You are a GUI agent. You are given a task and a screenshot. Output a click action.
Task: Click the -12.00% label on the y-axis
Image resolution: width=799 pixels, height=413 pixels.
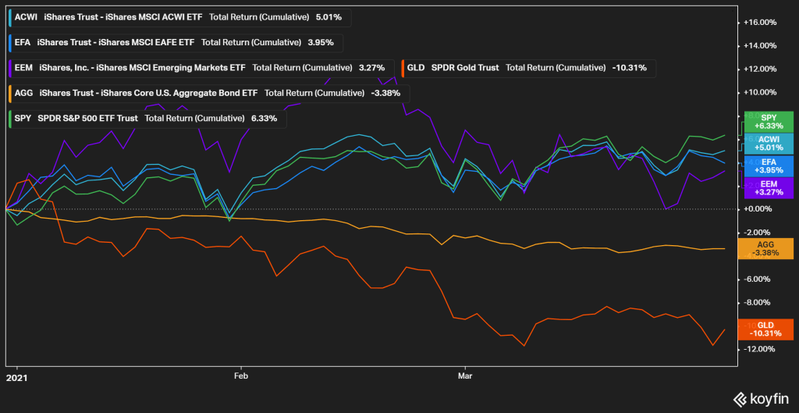(761, 349)
